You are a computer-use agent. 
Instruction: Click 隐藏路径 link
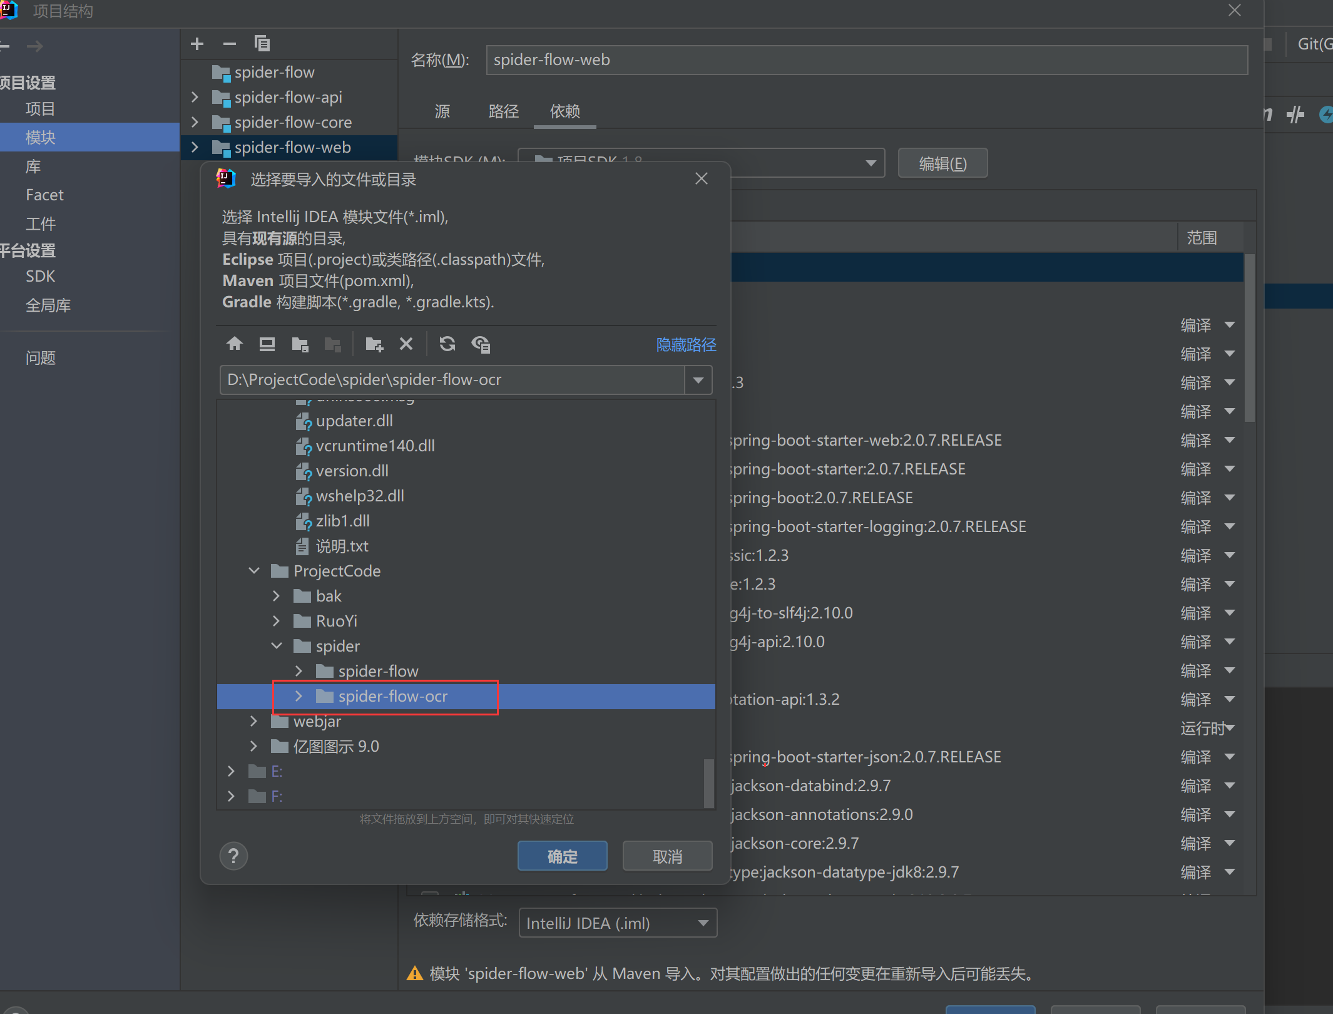coord(686,345)
